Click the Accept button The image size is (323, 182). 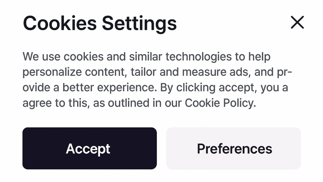tap(89, 149)
